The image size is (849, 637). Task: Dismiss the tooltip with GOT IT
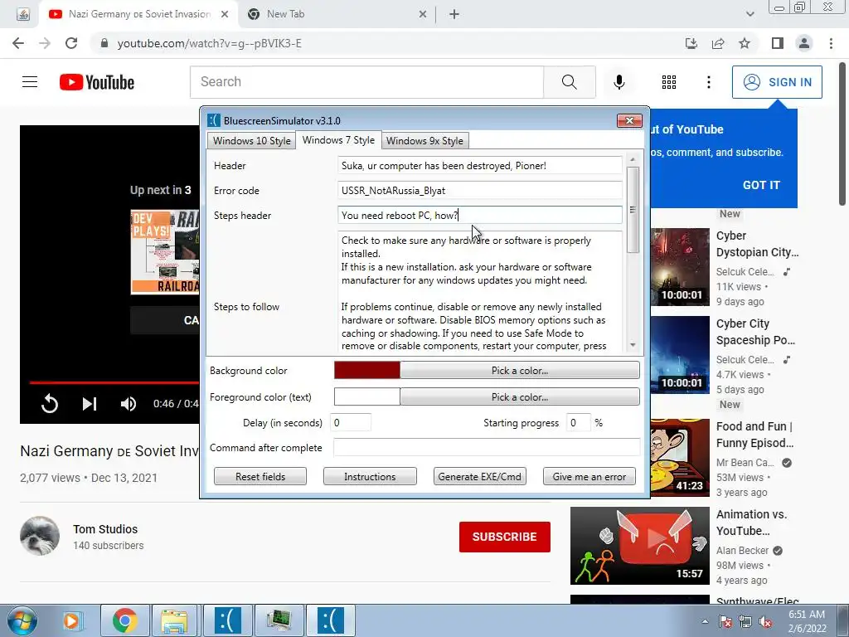761,185
